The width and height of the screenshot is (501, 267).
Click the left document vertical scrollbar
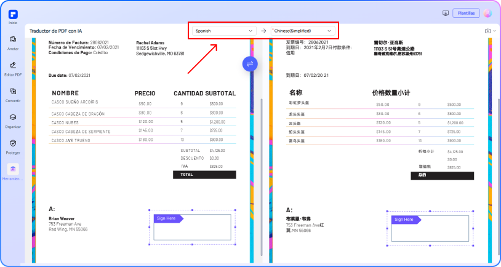262,177
